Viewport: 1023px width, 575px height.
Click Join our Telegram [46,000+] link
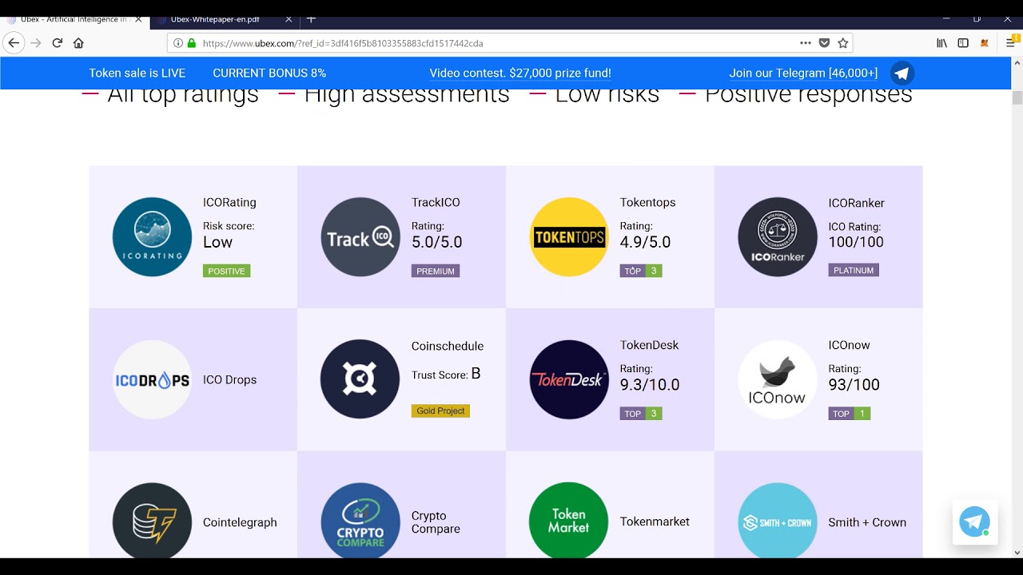803,73
